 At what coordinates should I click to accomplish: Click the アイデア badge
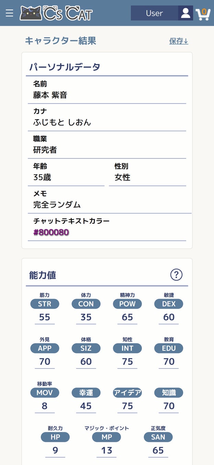[x=127, y=393]
